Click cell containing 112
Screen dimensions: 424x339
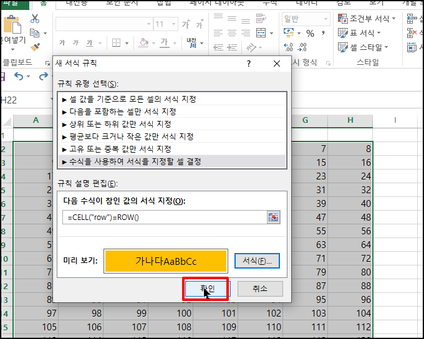click(x=350, y=327)
